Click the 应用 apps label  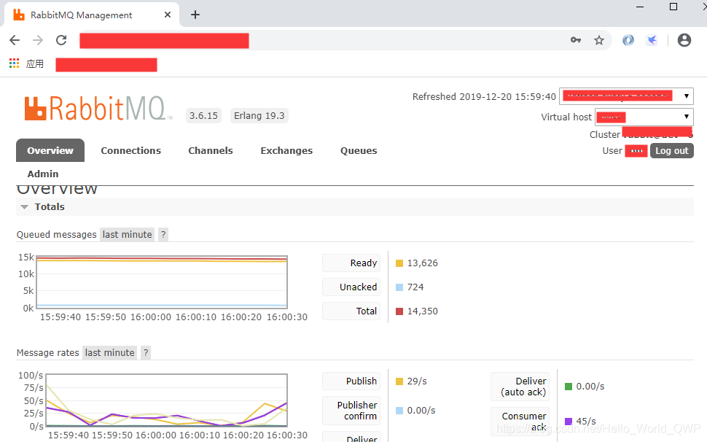tap(35, 63)
